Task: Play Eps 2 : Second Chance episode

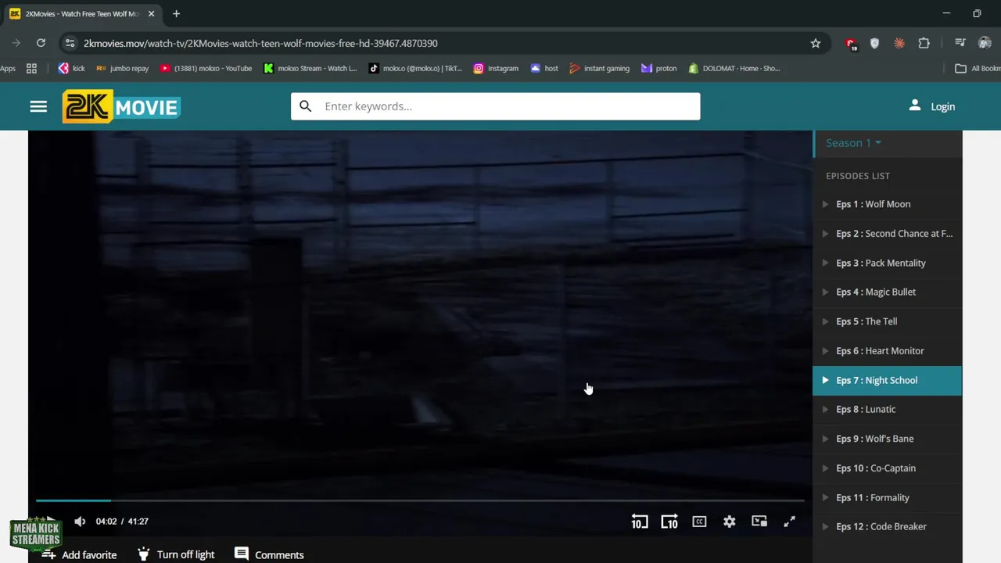Action: pyautogui.click(x=888, y=233)
